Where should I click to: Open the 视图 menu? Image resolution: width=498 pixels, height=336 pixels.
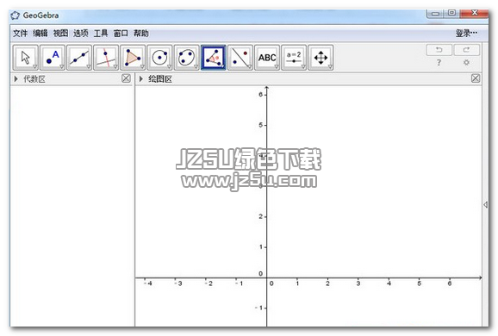(60, 33)
